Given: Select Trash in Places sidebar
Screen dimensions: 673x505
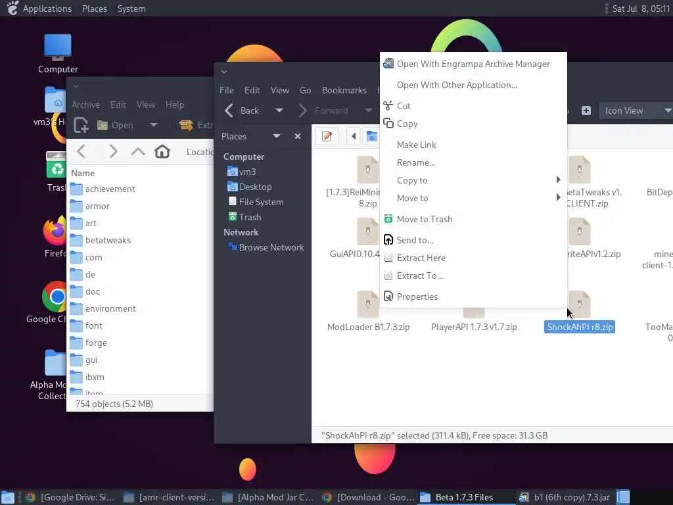Looking at the screenshot, I should coord(244,217).
